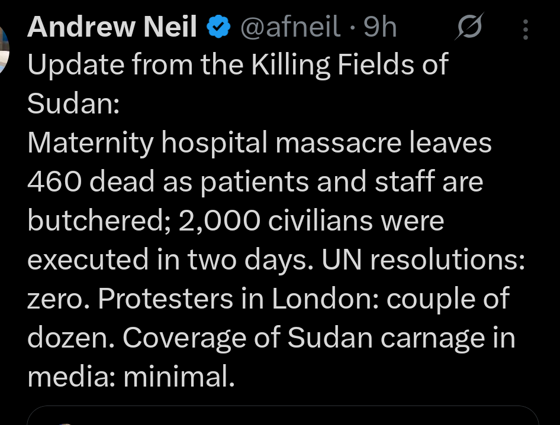Click the word "Sudan:" in the tweet
560x425 pixels.
(x=74, y=103)
